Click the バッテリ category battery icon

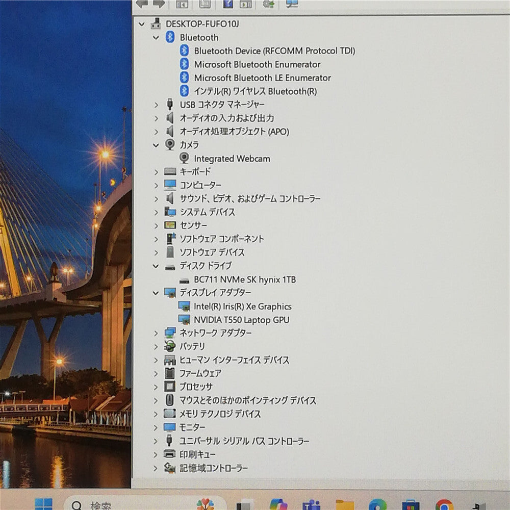170,346
